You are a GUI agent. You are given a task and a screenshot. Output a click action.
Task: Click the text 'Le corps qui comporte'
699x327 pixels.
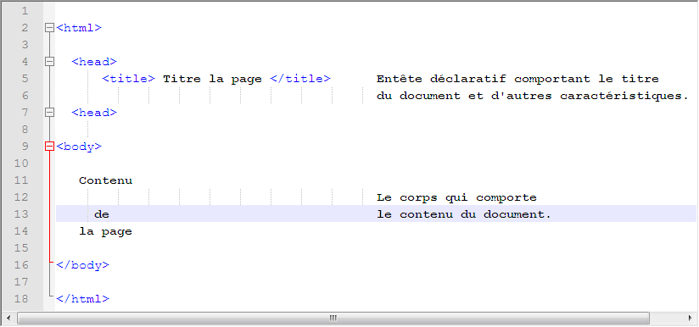pos(456,197)
